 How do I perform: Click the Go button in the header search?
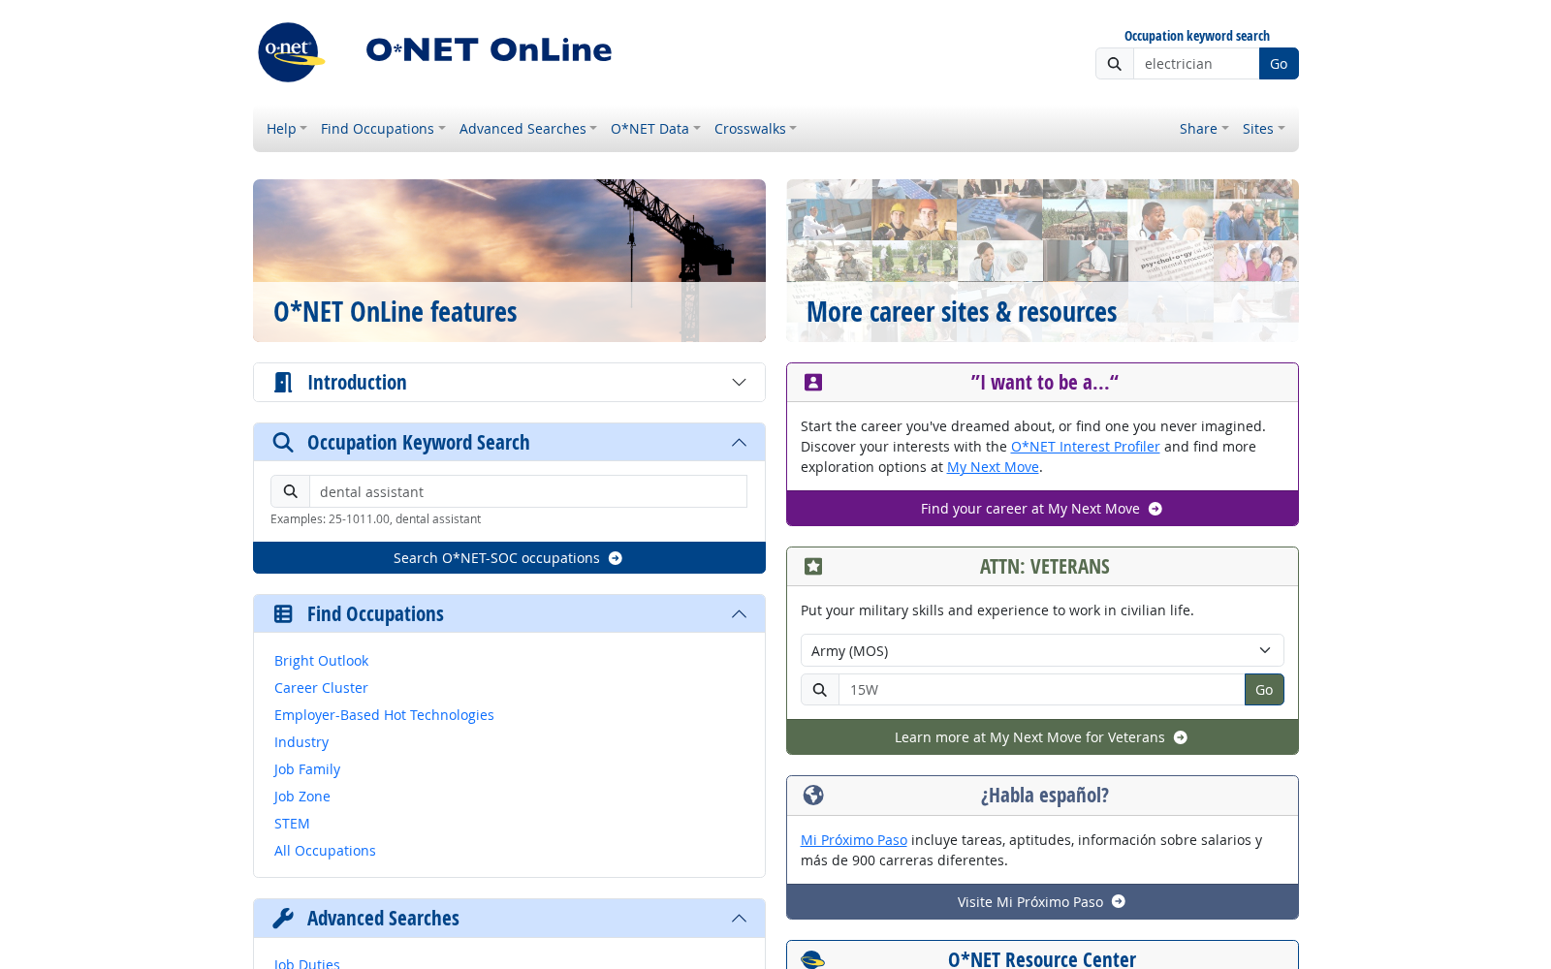[x=1279, y=64]
